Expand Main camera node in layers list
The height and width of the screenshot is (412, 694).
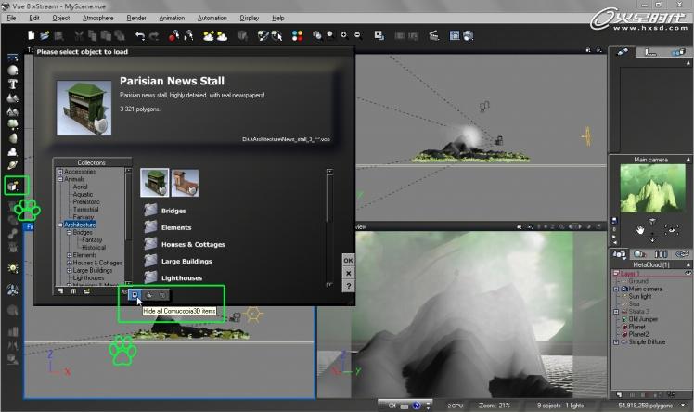pyautogui.click(x=616, y=289)
